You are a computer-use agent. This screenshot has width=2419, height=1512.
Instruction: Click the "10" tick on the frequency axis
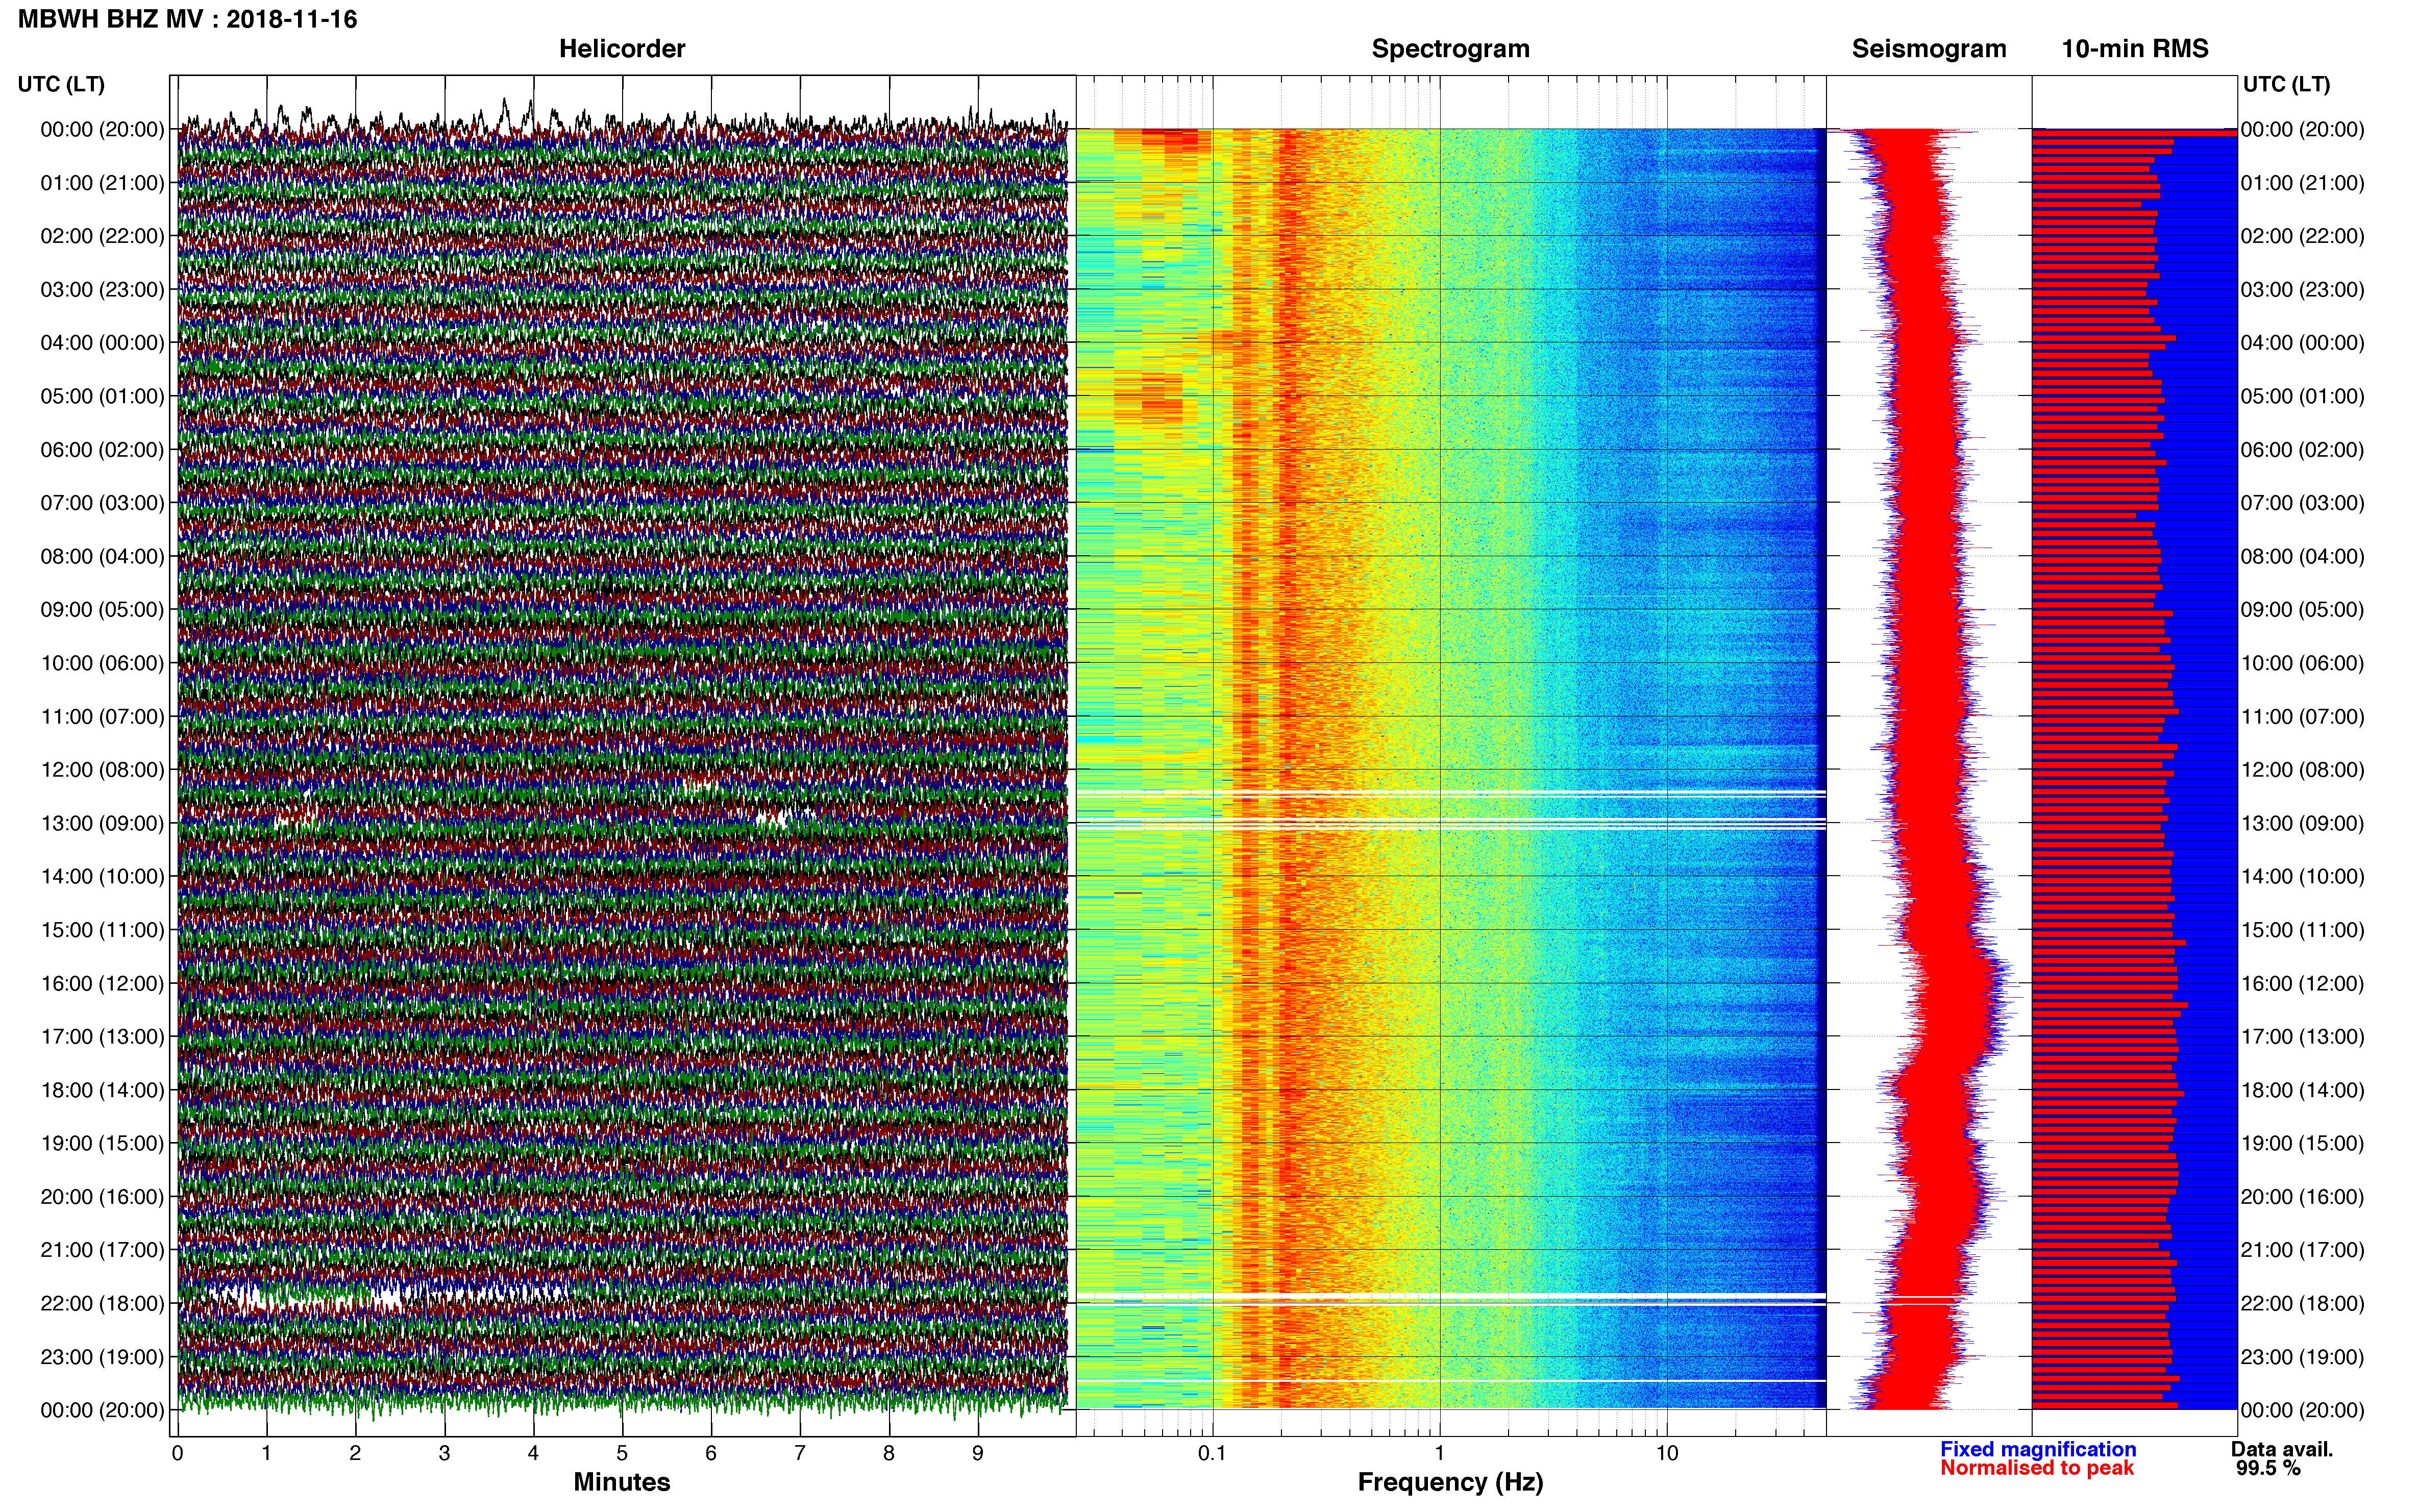click(x=1667, y=1453)
